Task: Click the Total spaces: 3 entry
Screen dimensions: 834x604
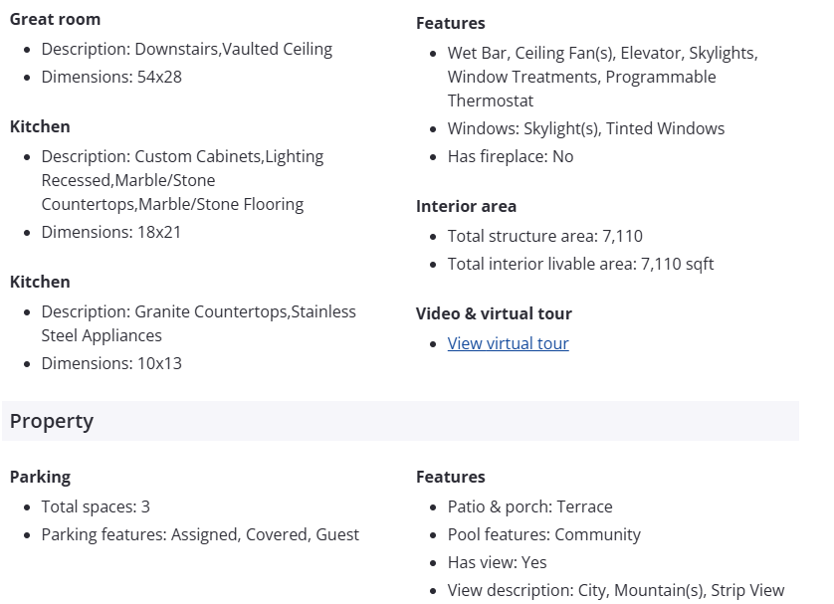Action: click(96, 506)
